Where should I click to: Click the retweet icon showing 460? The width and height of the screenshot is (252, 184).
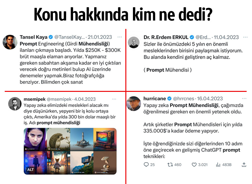[x=170, y=164]
